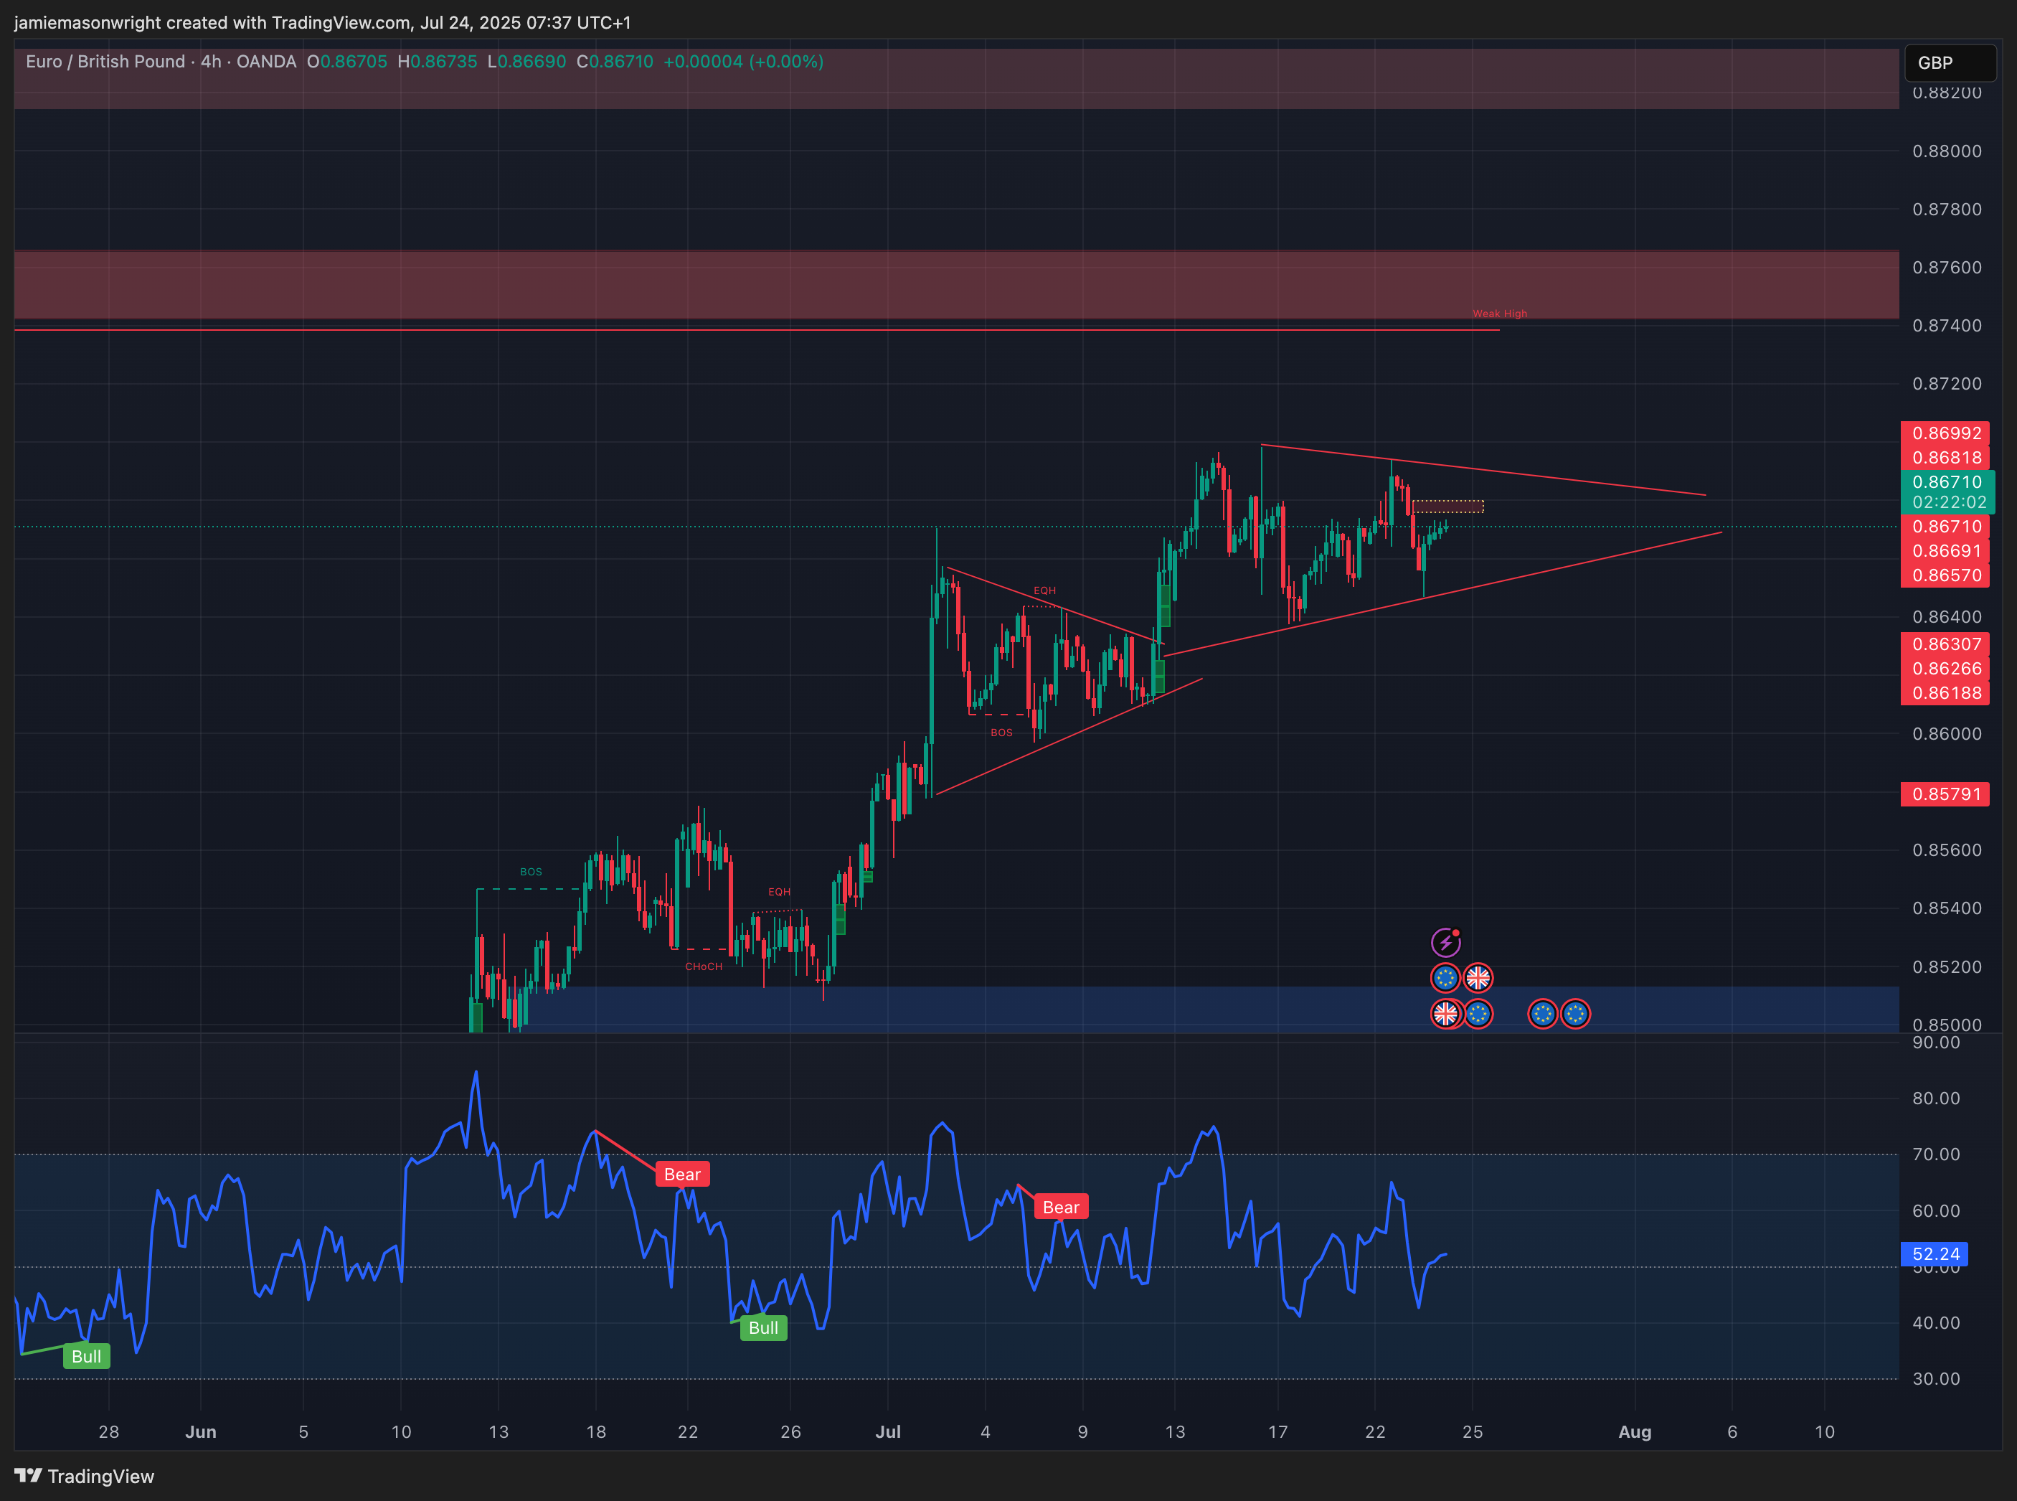Click the 0.86818 red price label
Viewport: 2017px width, 1501px height.
pos(1945,458)
